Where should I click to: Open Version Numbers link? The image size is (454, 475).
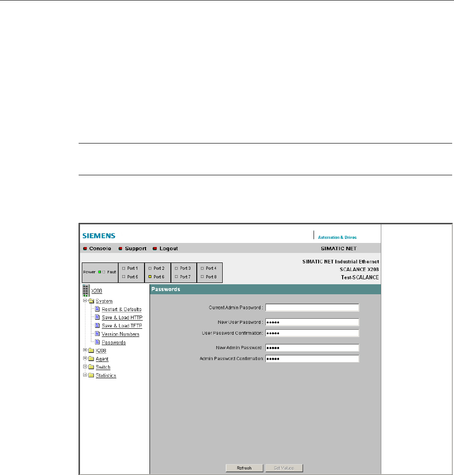coord(120,334)
